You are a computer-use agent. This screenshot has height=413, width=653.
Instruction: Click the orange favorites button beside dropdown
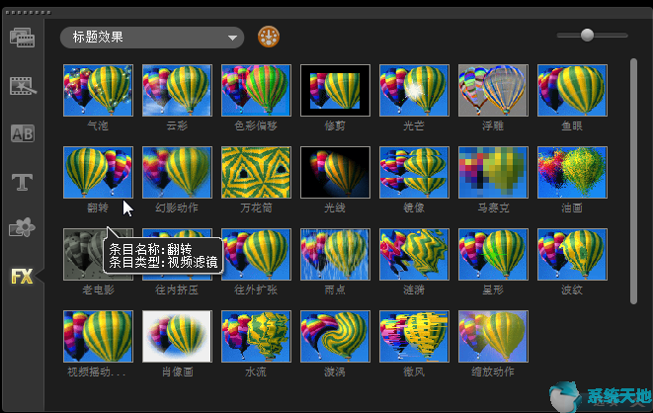click(x=269, y=38)
